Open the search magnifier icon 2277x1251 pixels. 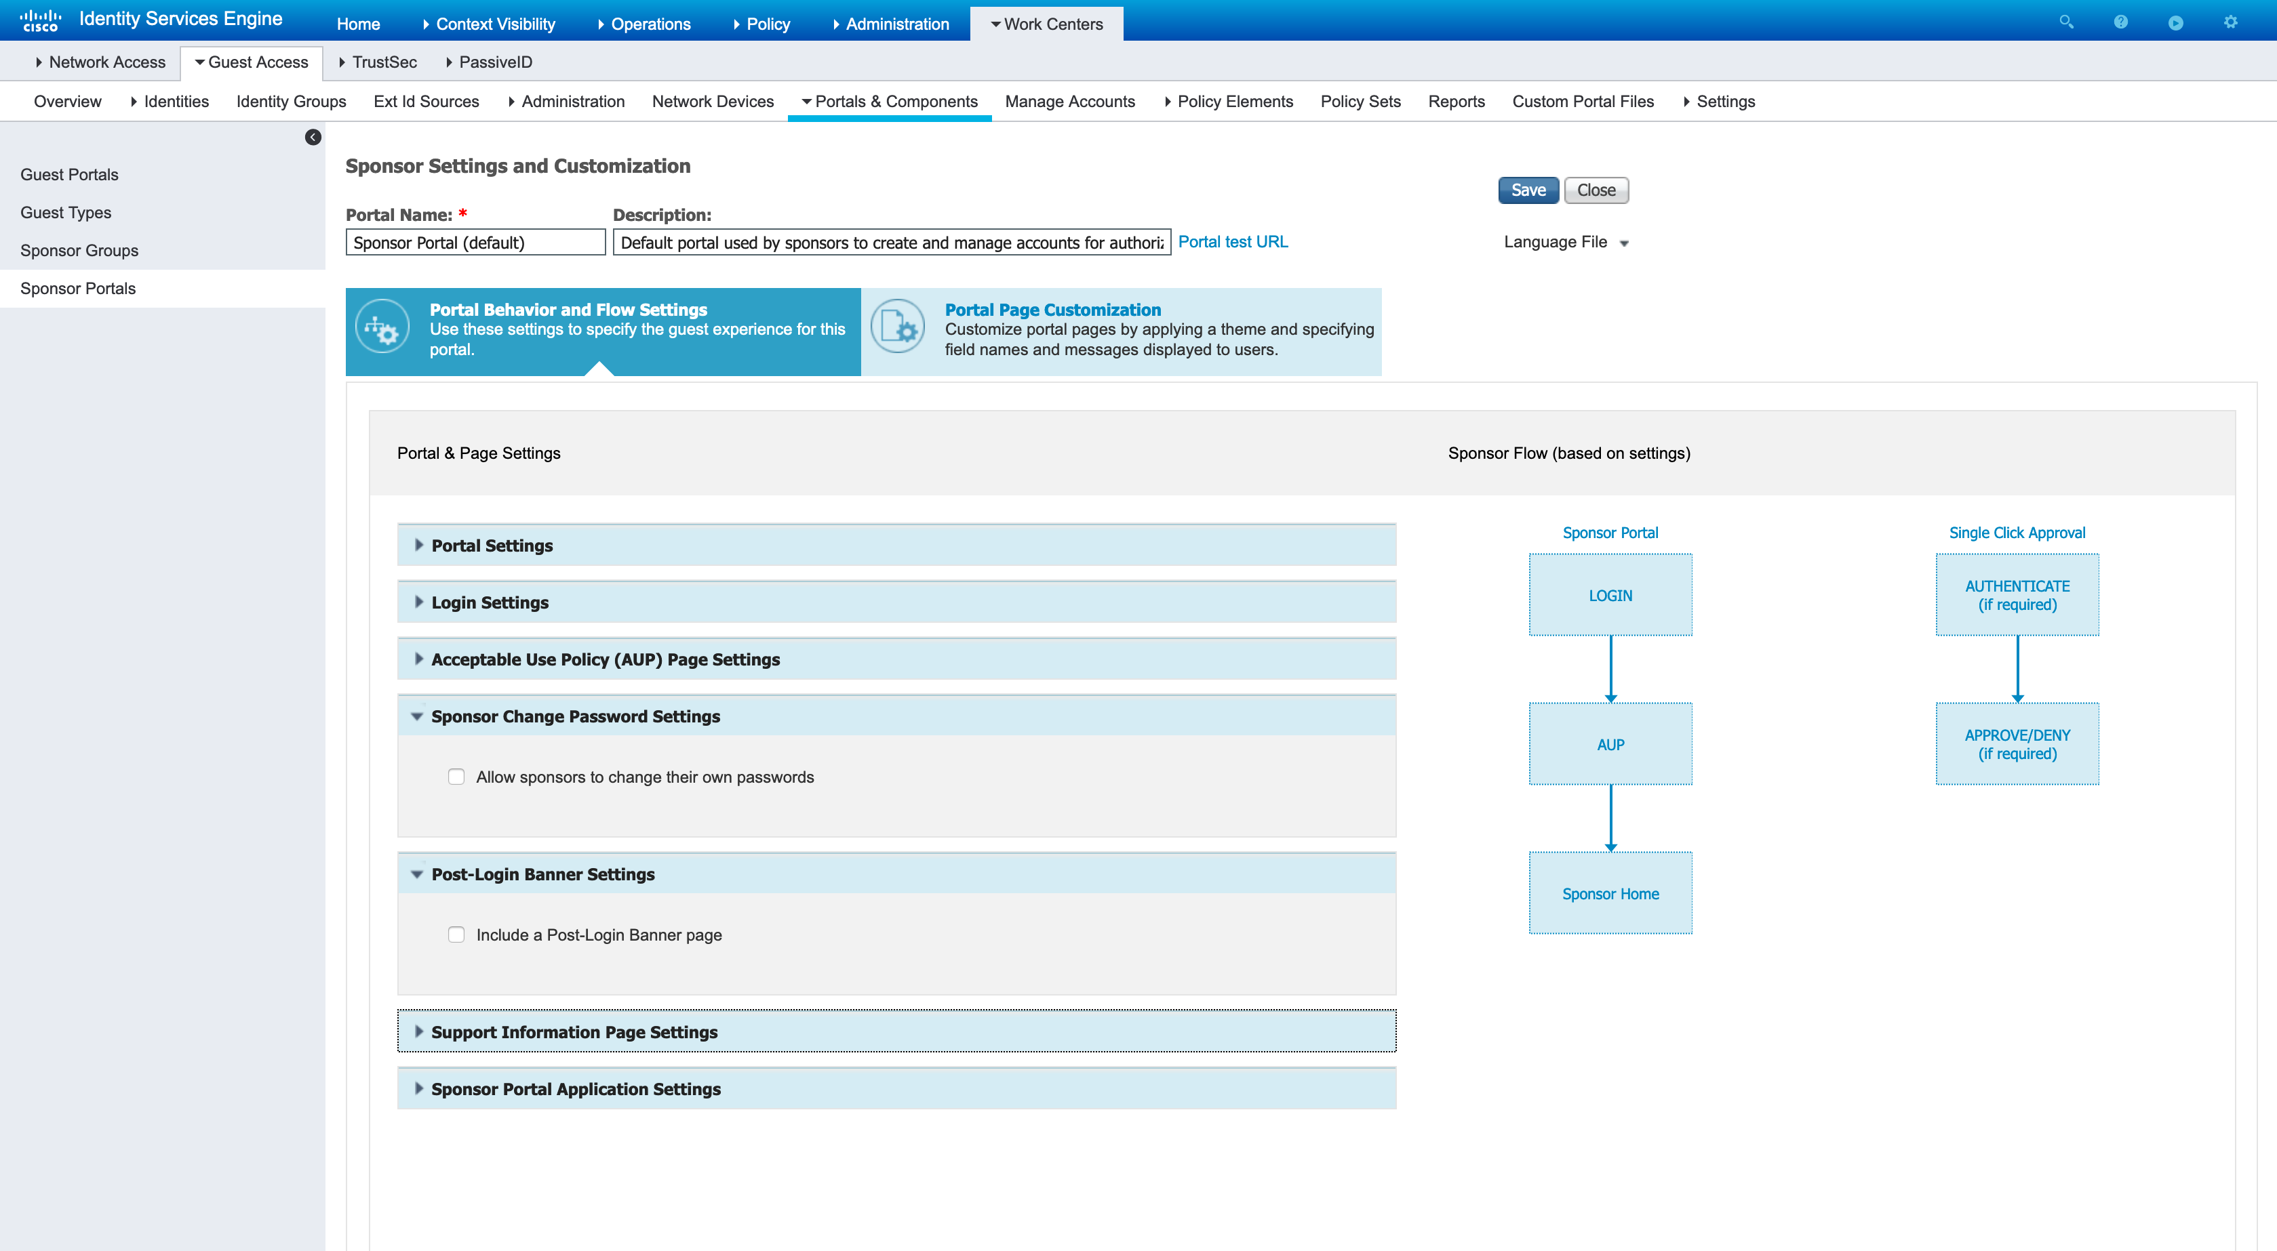(x=2065, y=22)
